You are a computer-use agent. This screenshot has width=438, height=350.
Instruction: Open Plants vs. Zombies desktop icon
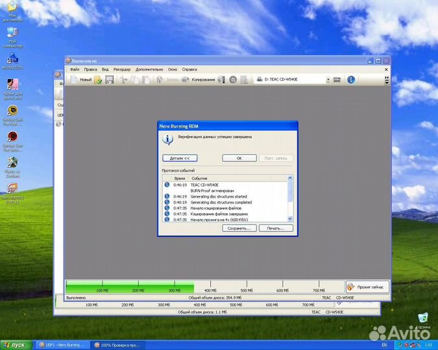[x=12, y=164]
